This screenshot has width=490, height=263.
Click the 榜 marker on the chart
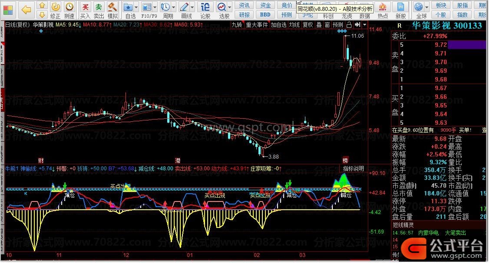coord(345,160)
